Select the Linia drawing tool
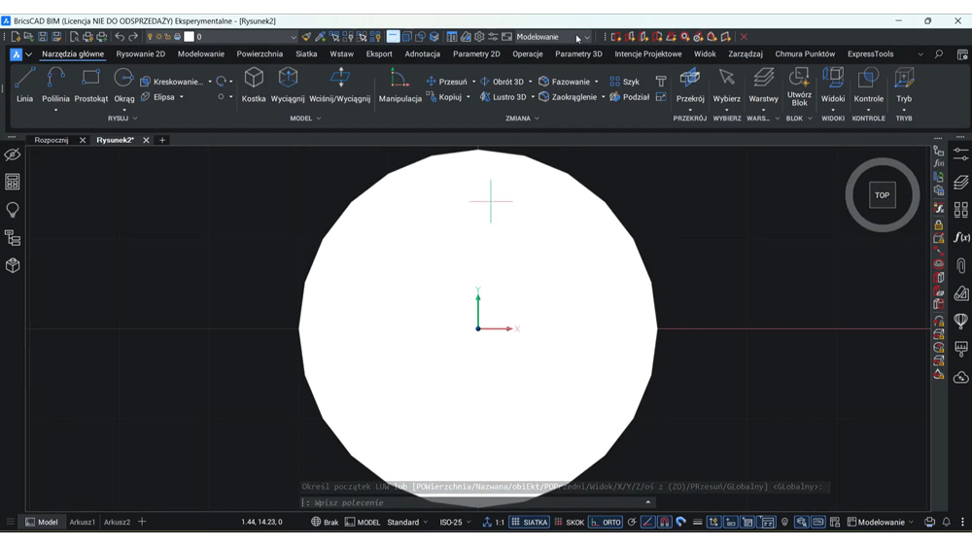This screenshot has height=546, width=972. 25,85
